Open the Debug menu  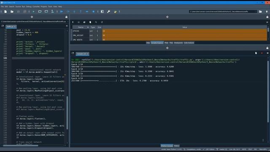click(29, 7)
